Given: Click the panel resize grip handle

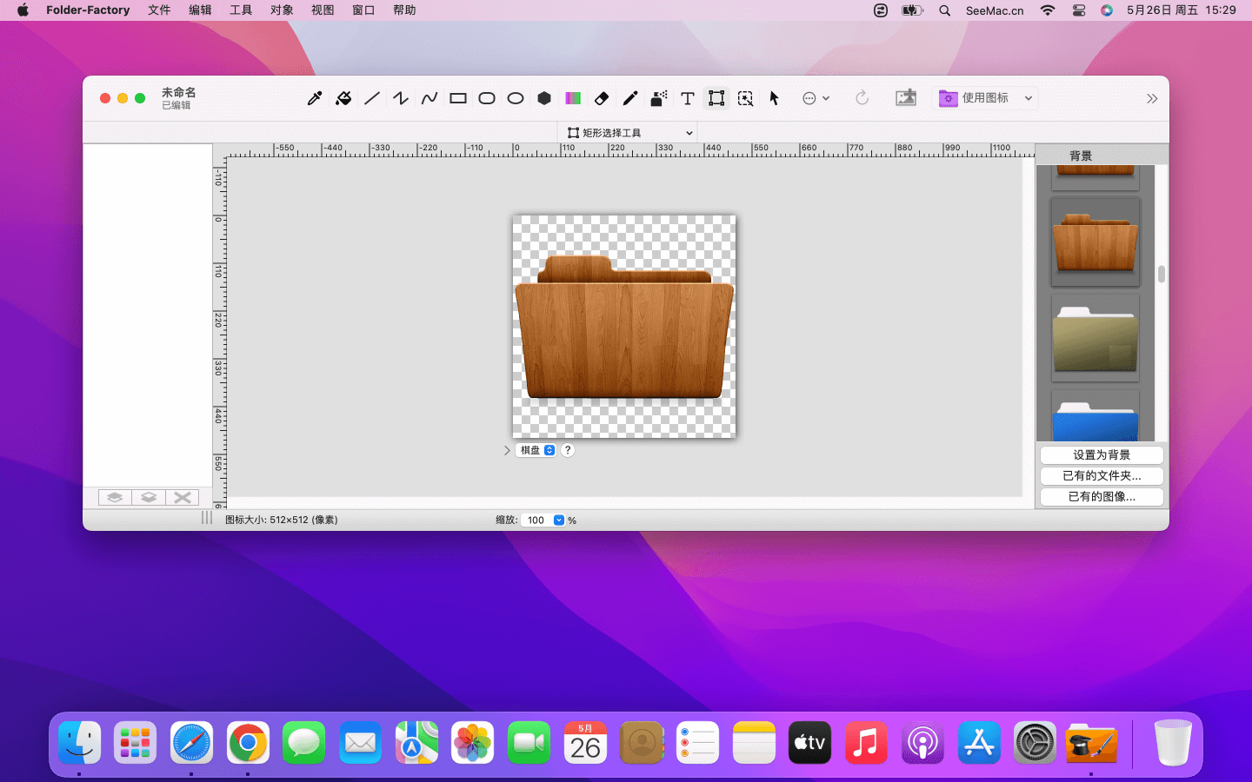Looking at the screenshot, I should tap(207, 518).
